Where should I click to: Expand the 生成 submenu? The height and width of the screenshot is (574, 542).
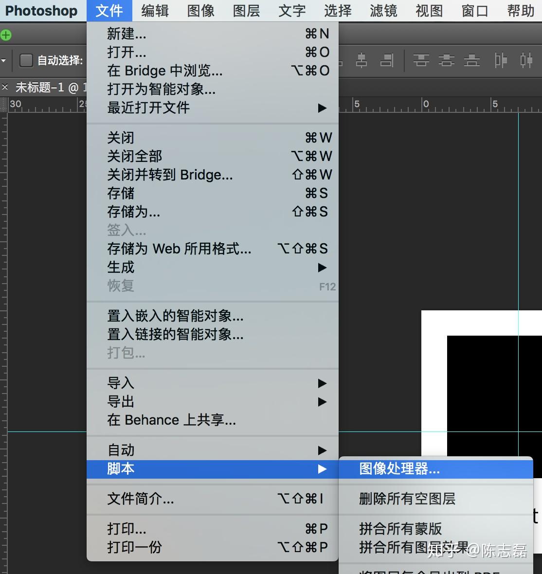tap(213, 267)
